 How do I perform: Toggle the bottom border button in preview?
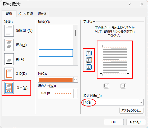pos(89,67)
